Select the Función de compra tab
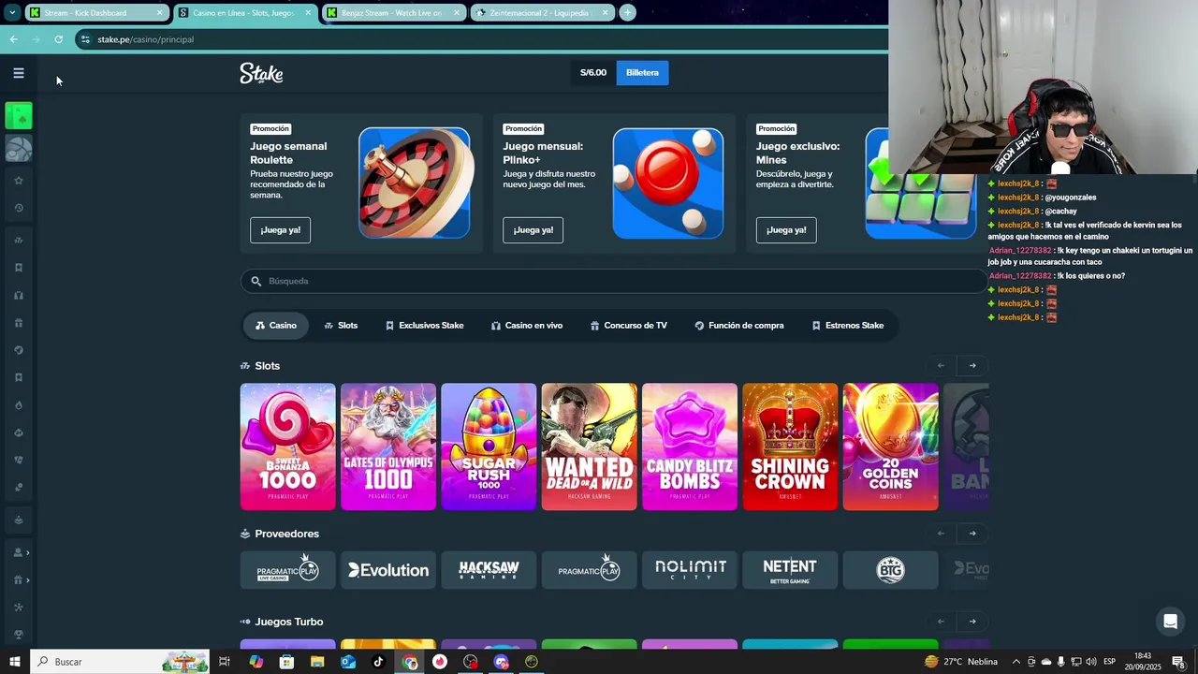 pyautogui.click(x=739, y=326)
